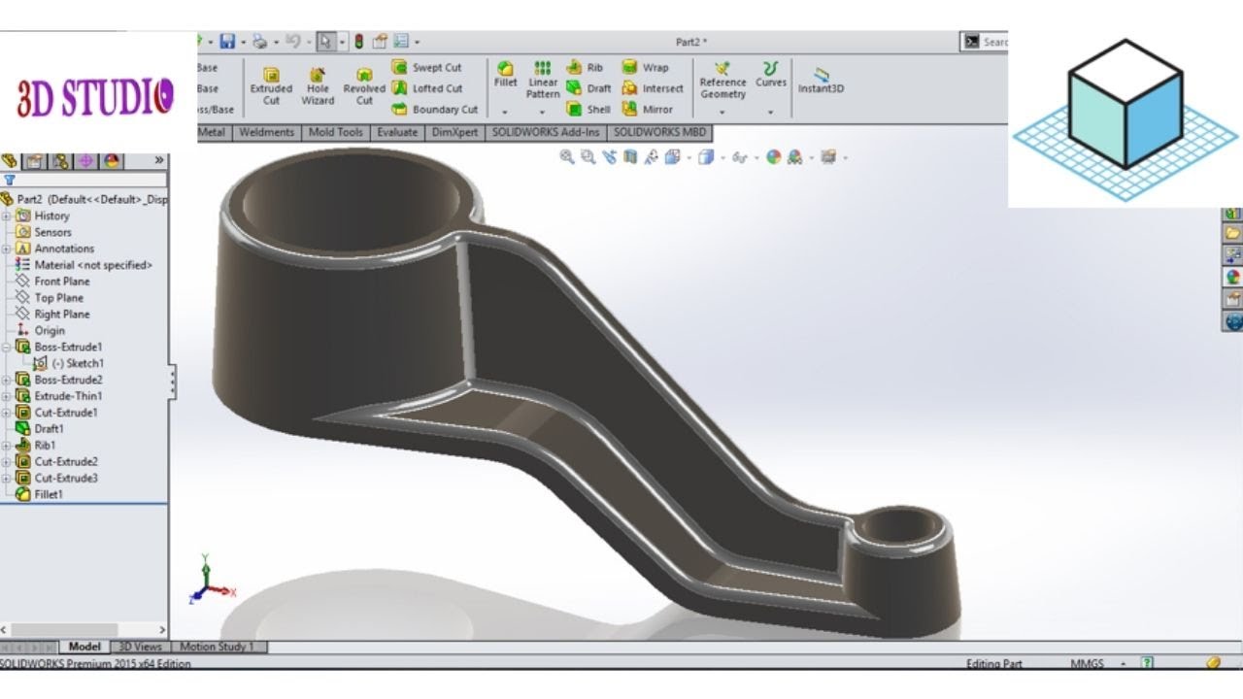This screenshot has width=1243, height=699.
Task: Expand the panel tabs chevron
Action: pos(159,160)
